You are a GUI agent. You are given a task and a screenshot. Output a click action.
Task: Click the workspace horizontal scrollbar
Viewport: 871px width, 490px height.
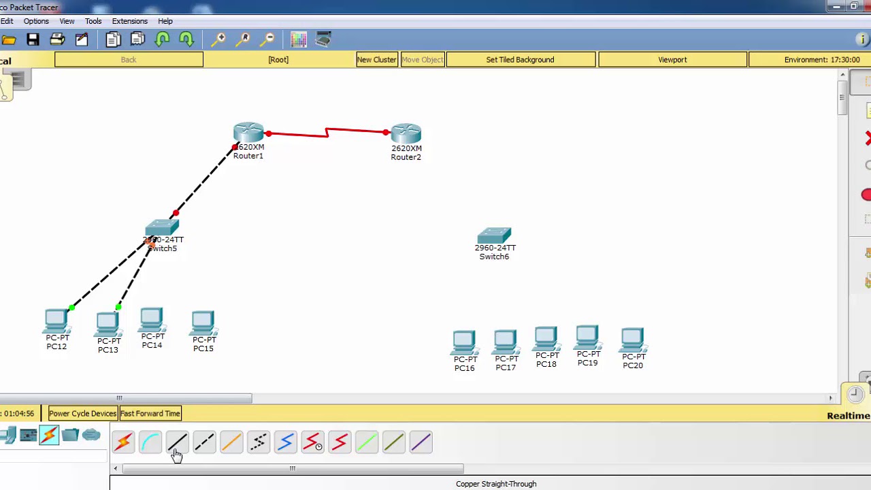tap(126, 398)
